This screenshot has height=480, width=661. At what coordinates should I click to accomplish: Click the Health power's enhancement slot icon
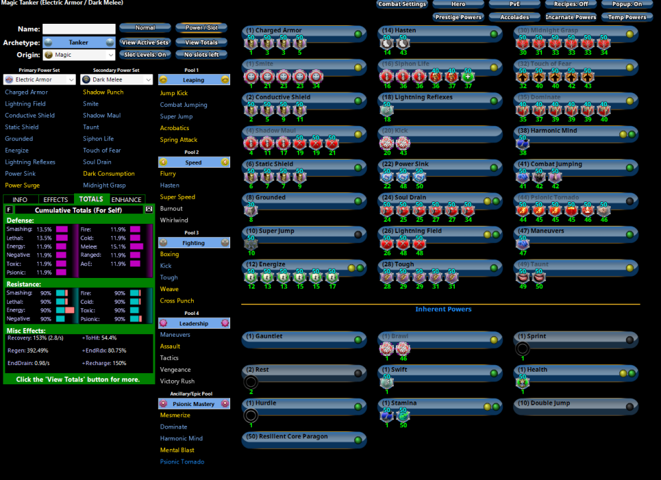[522, 382]
